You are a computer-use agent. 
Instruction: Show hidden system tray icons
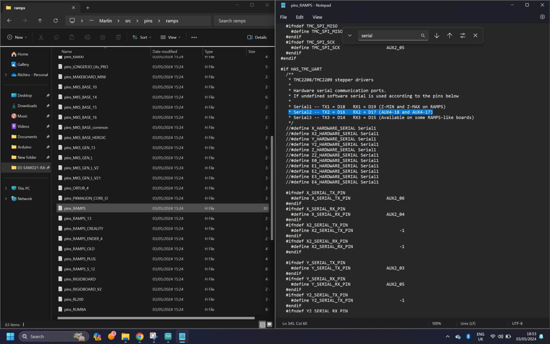point(447,336)
